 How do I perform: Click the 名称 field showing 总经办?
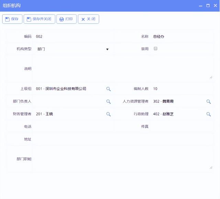(x=182, y=37)
